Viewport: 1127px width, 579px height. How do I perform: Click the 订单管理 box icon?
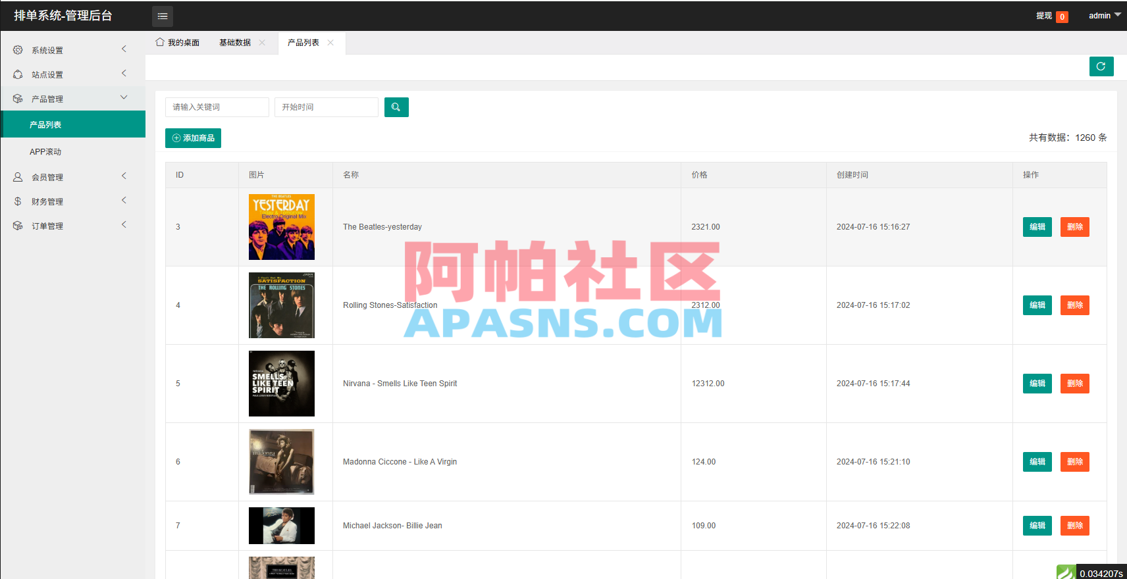click(18, 226)
